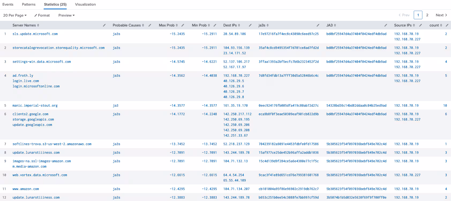Viewport: 451px width, 201px height.
Task: Click the pencil icon for ja3s column
Action: [318, 25]
